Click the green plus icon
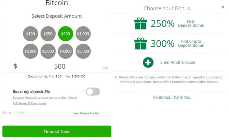 (148, 63)
